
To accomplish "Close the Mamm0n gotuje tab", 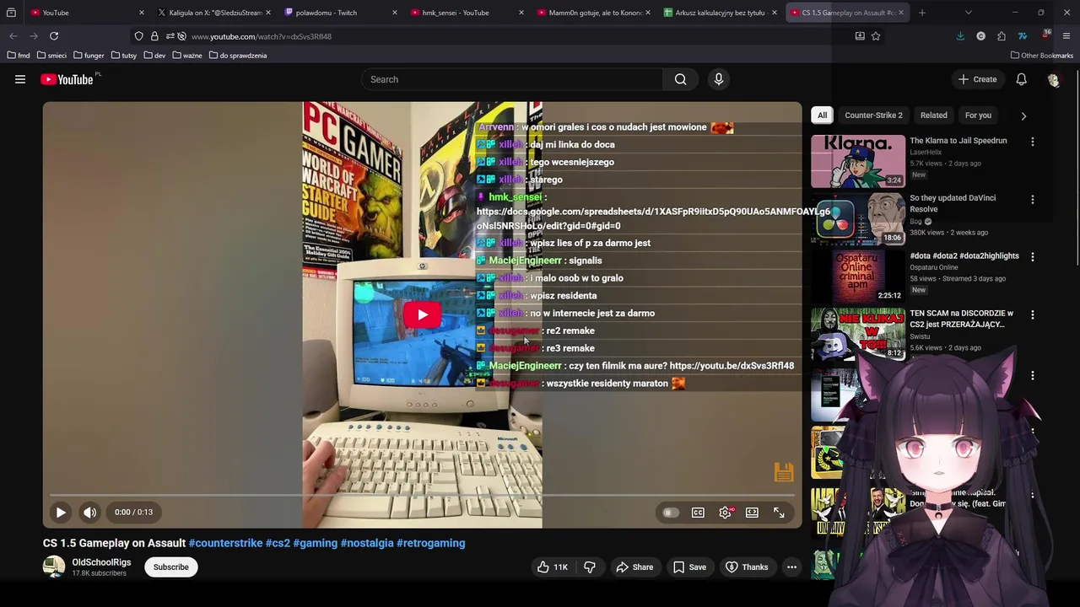I will click(648, 13).
